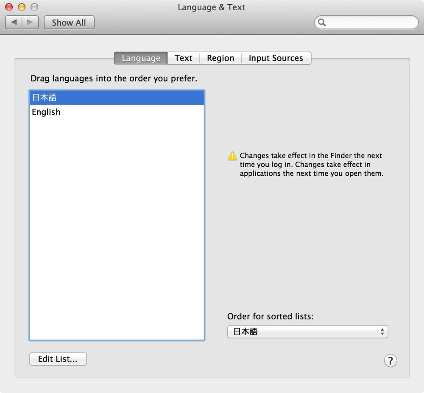Switch to the Text tab
This screenshot has width=424, height=393.
pos(183,58)
